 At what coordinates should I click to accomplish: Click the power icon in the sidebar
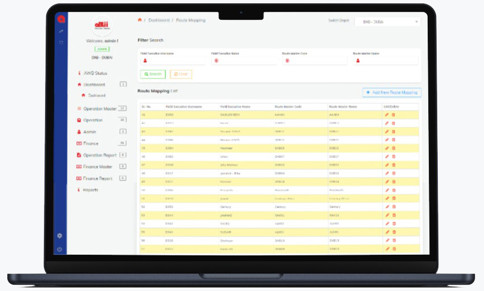[60, 249]
